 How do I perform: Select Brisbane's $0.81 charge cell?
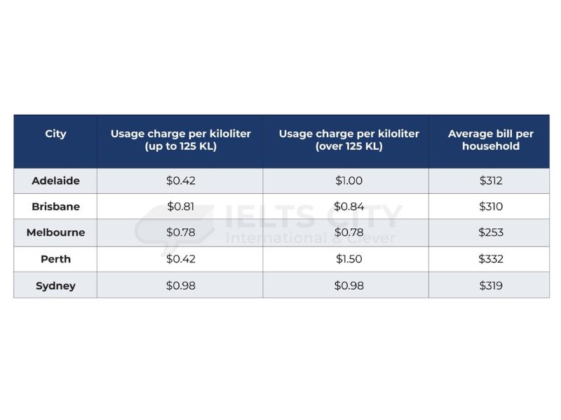(180, 206)
